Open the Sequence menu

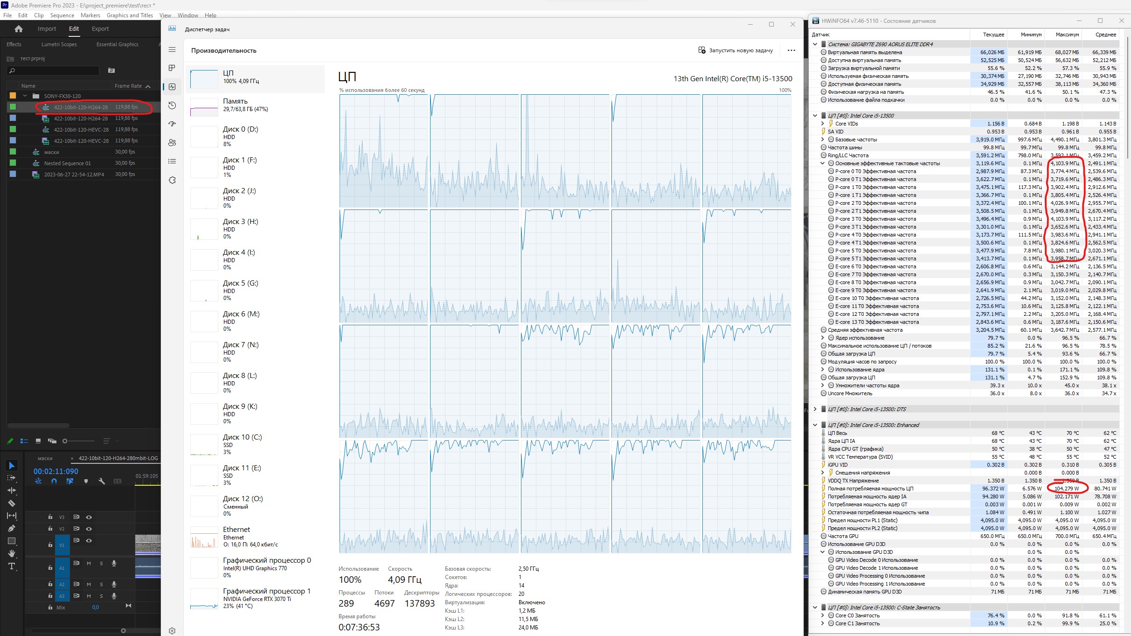coord(62,15)
